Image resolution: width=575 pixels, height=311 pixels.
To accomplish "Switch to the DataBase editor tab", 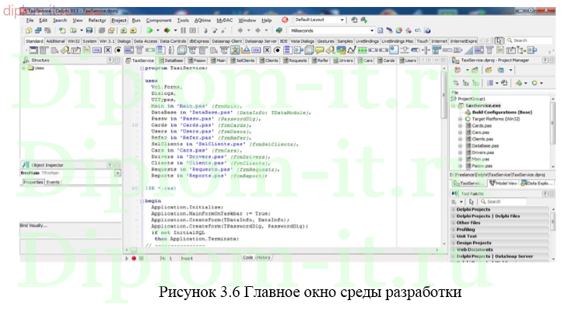I will (x=171, y=61).
